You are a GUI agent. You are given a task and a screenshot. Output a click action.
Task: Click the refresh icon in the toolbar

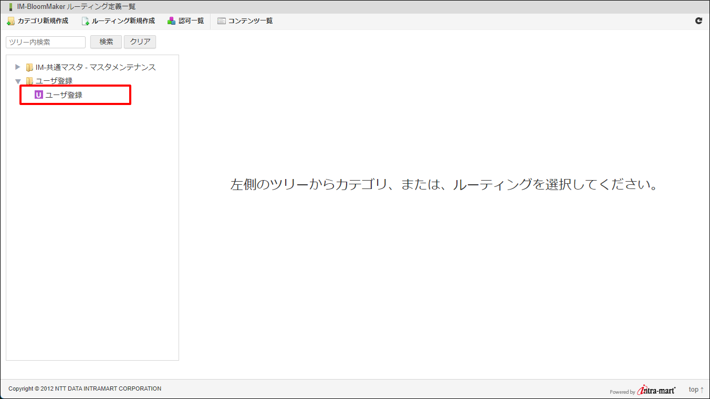(x=698, y=21)
